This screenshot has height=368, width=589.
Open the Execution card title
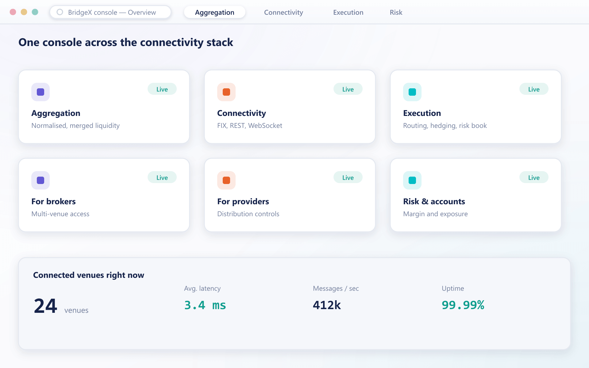[422, 113]
